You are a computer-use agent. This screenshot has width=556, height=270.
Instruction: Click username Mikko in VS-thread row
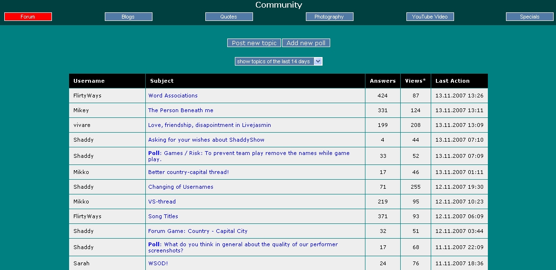(81, 202)
